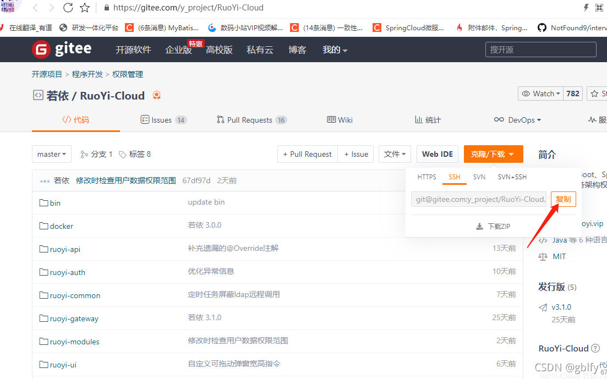607x379 pixels.
Task: Switch to the 代码 tab
Action: tap(76, 120)
